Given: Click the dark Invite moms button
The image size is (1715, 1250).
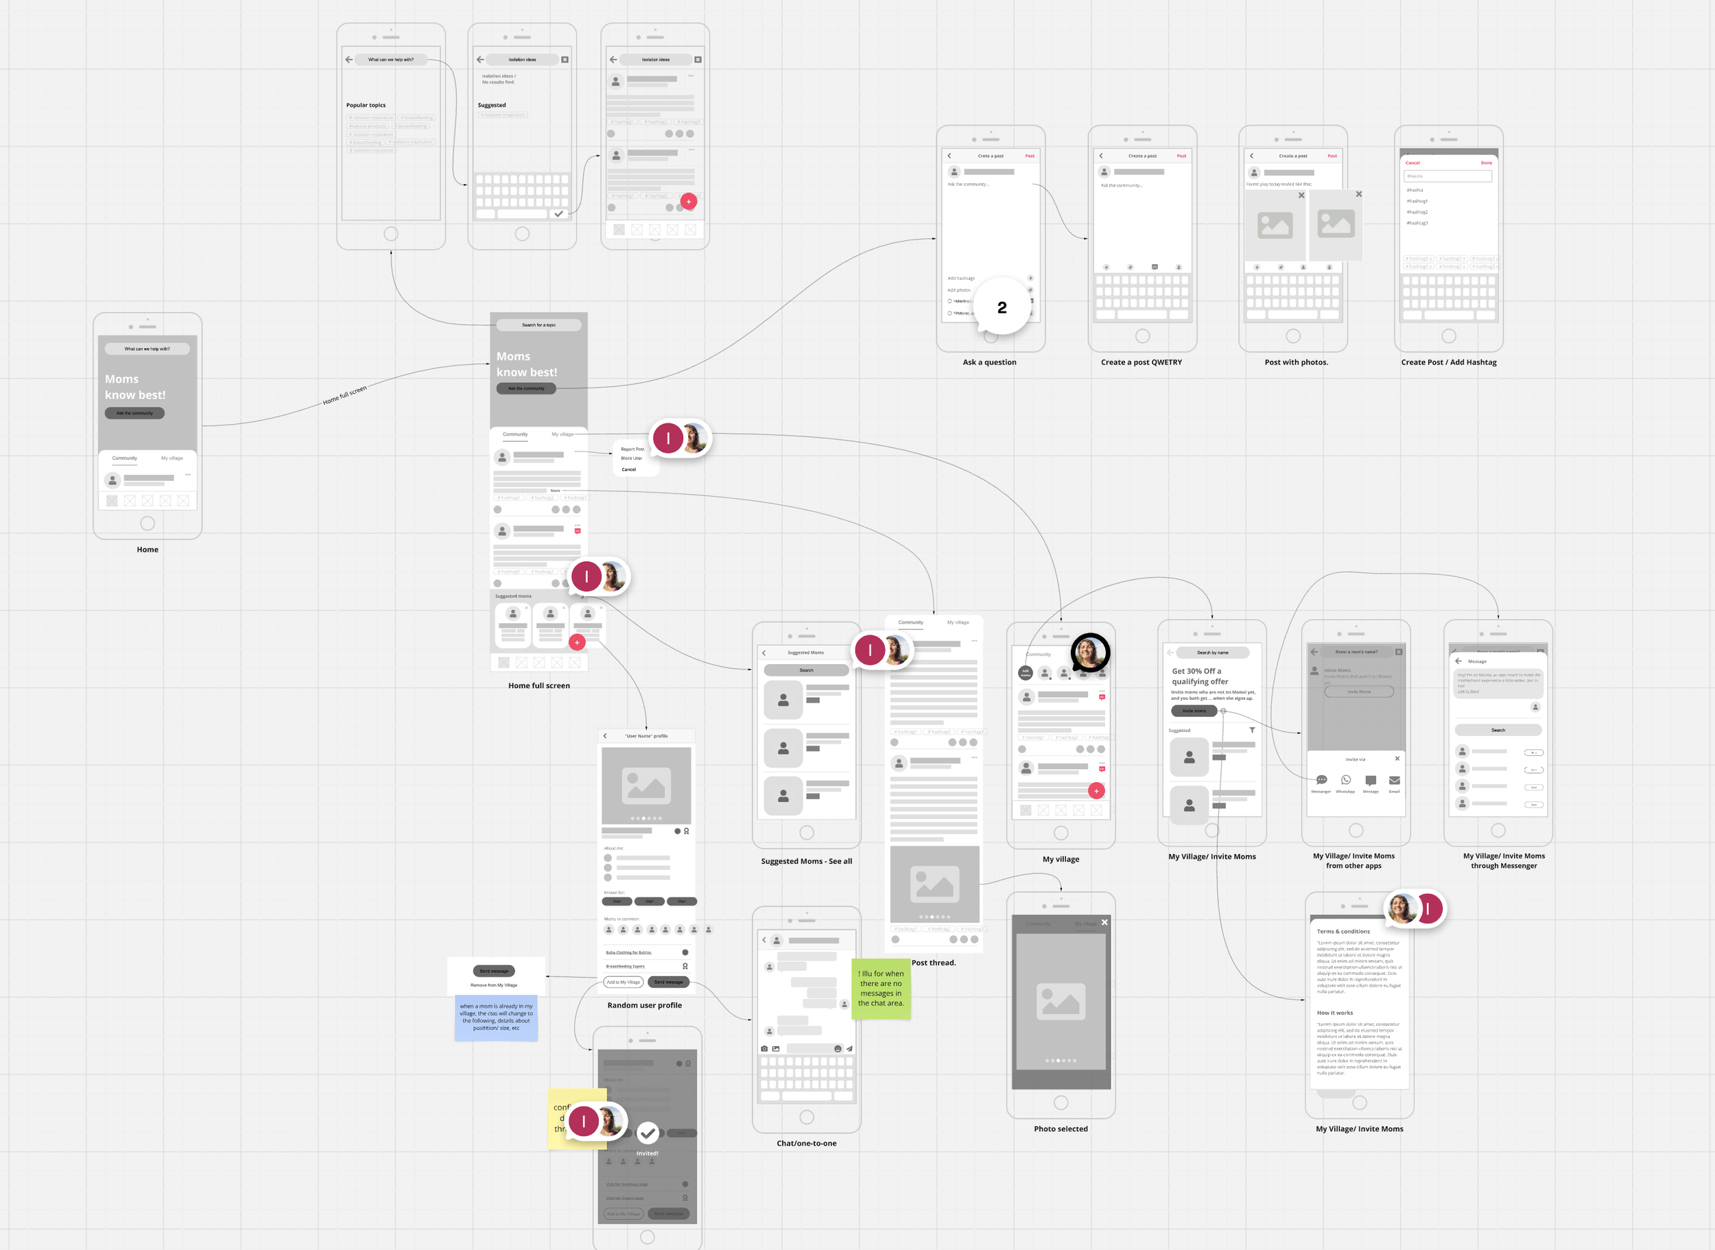Looking at the screenshot, I should click(x=1194, y=711).
